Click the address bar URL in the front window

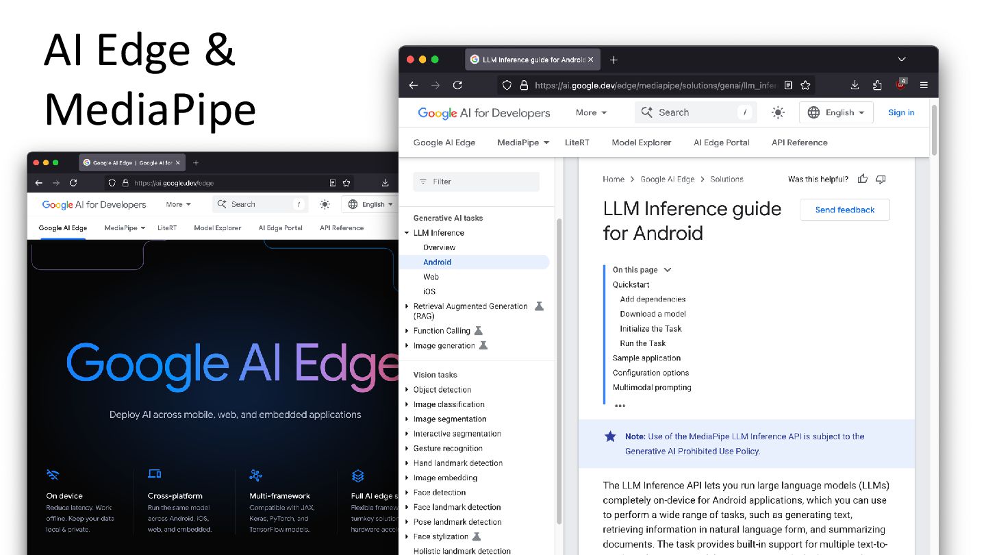pyautogui.click(x=655, y=86)
